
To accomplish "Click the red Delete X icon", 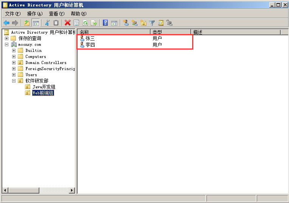I will pyautogui.click(x=67, y=23).
